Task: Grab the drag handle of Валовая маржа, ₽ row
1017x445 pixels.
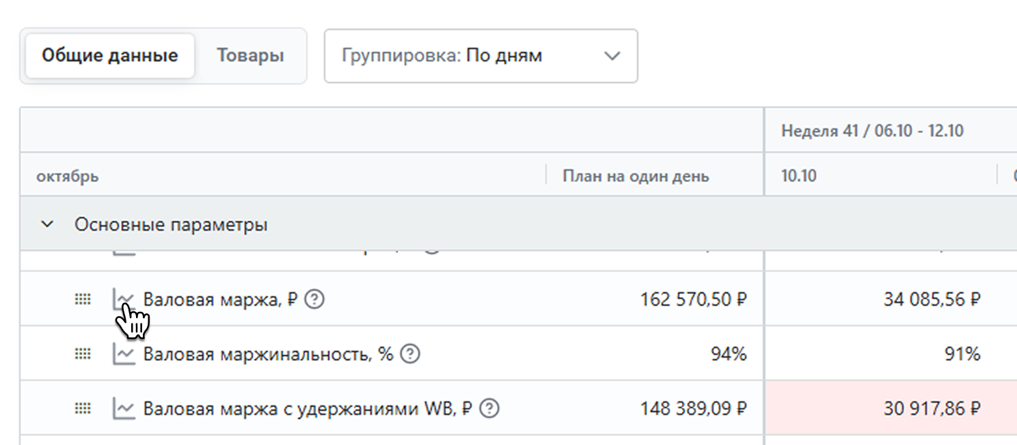Action: tap(83, 299)
